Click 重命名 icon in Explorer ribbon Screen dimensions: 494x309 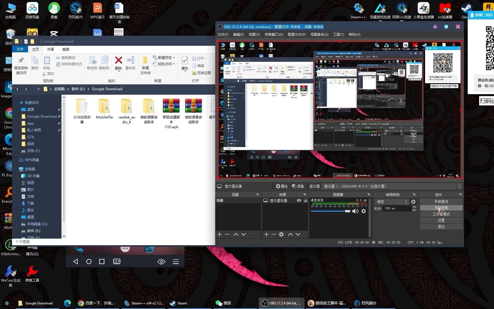pyautogui.click(x=130, y=63)
